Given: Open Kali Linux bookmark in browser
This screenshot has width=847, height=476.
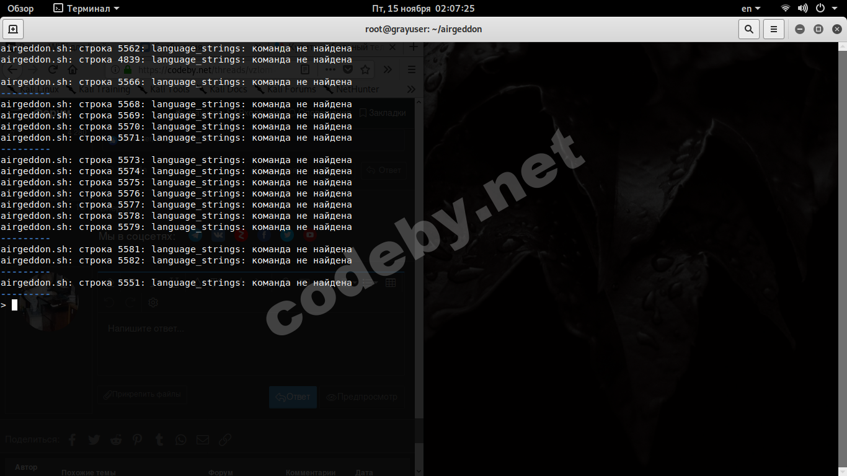Looking at the screenshot, I should point(34,89).
